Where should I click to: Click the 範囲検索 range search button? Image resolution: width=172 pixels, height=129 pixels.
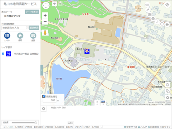pyautogui.click(x=34, y=28)
